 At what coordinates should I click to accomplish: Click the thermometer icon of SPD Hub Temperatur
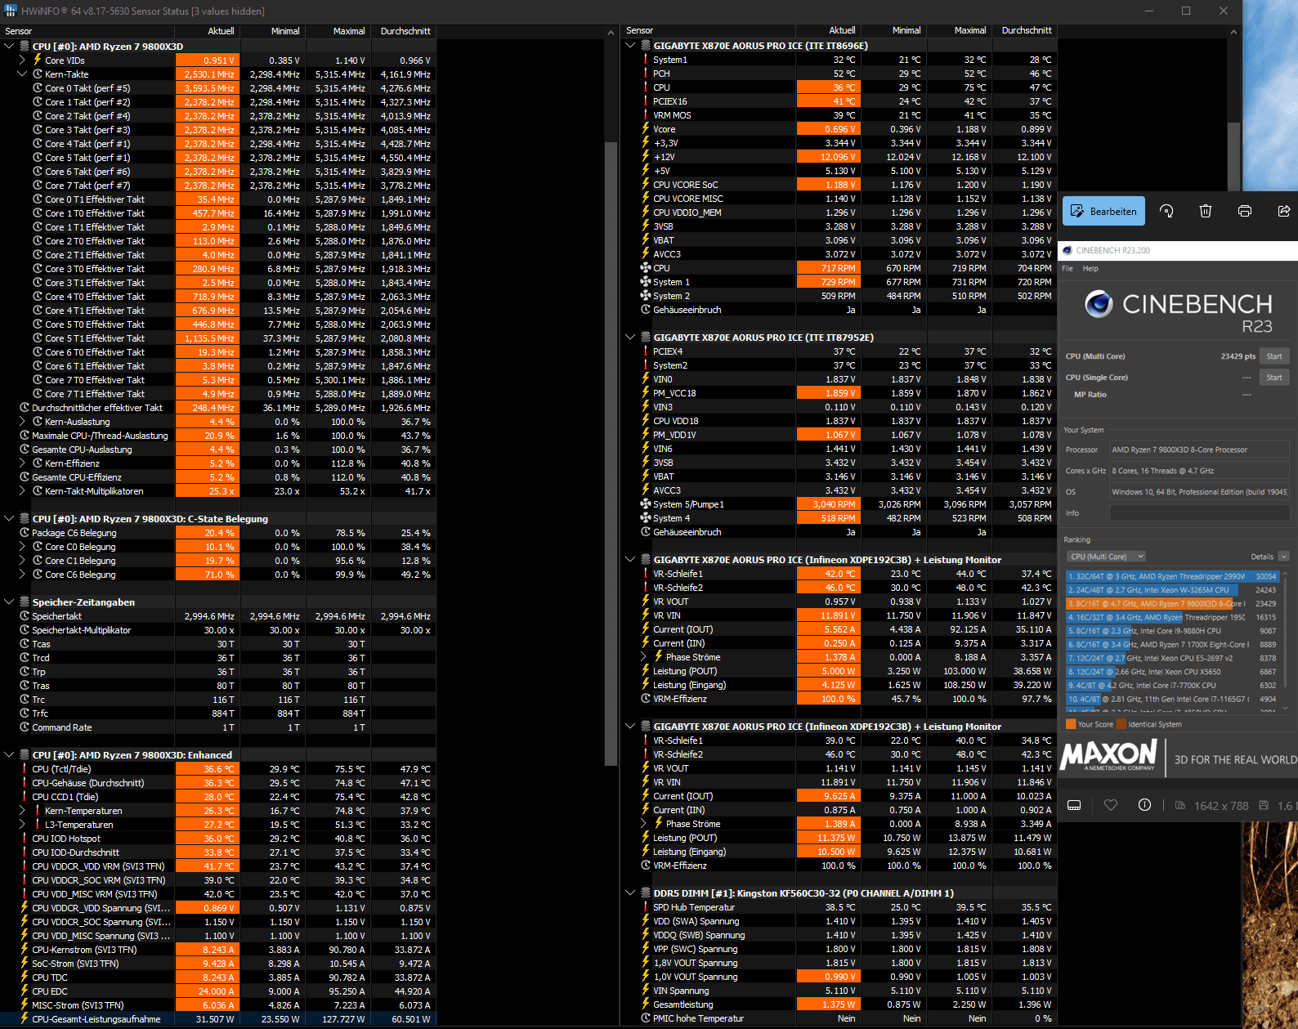click(646, 907)
